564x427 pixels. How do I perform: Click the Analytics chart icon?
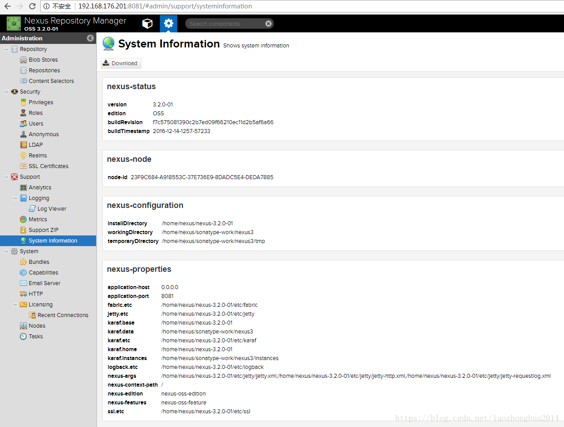[x=23, y=188]
